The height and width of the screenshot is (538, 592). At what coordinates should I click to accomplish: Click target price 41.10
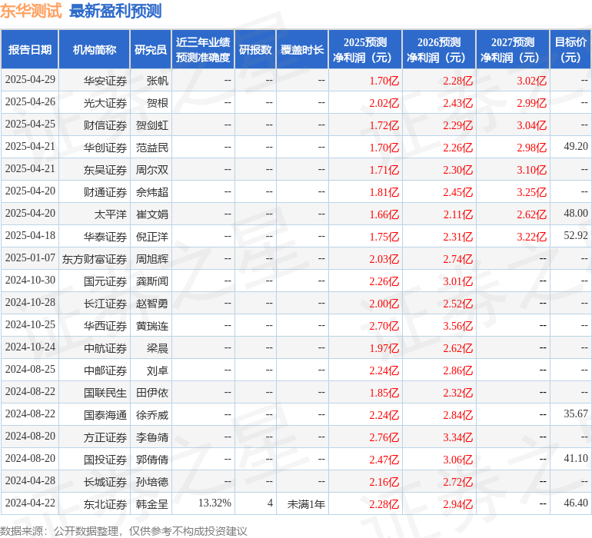pyautogui.click(x=576, y=458)
